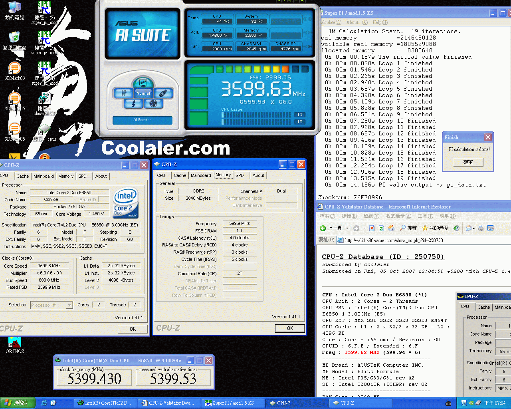Screen dimensions: 511x409
Task: Click OK in right CPU-Z Memory window
Action: [x=290, y=328]
